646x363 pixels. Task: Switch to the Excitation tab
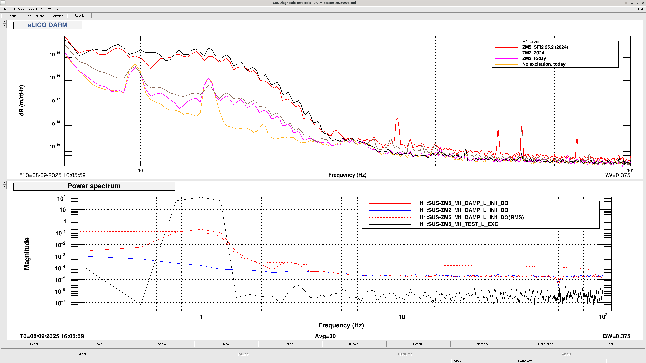click(x=56, y=16)
